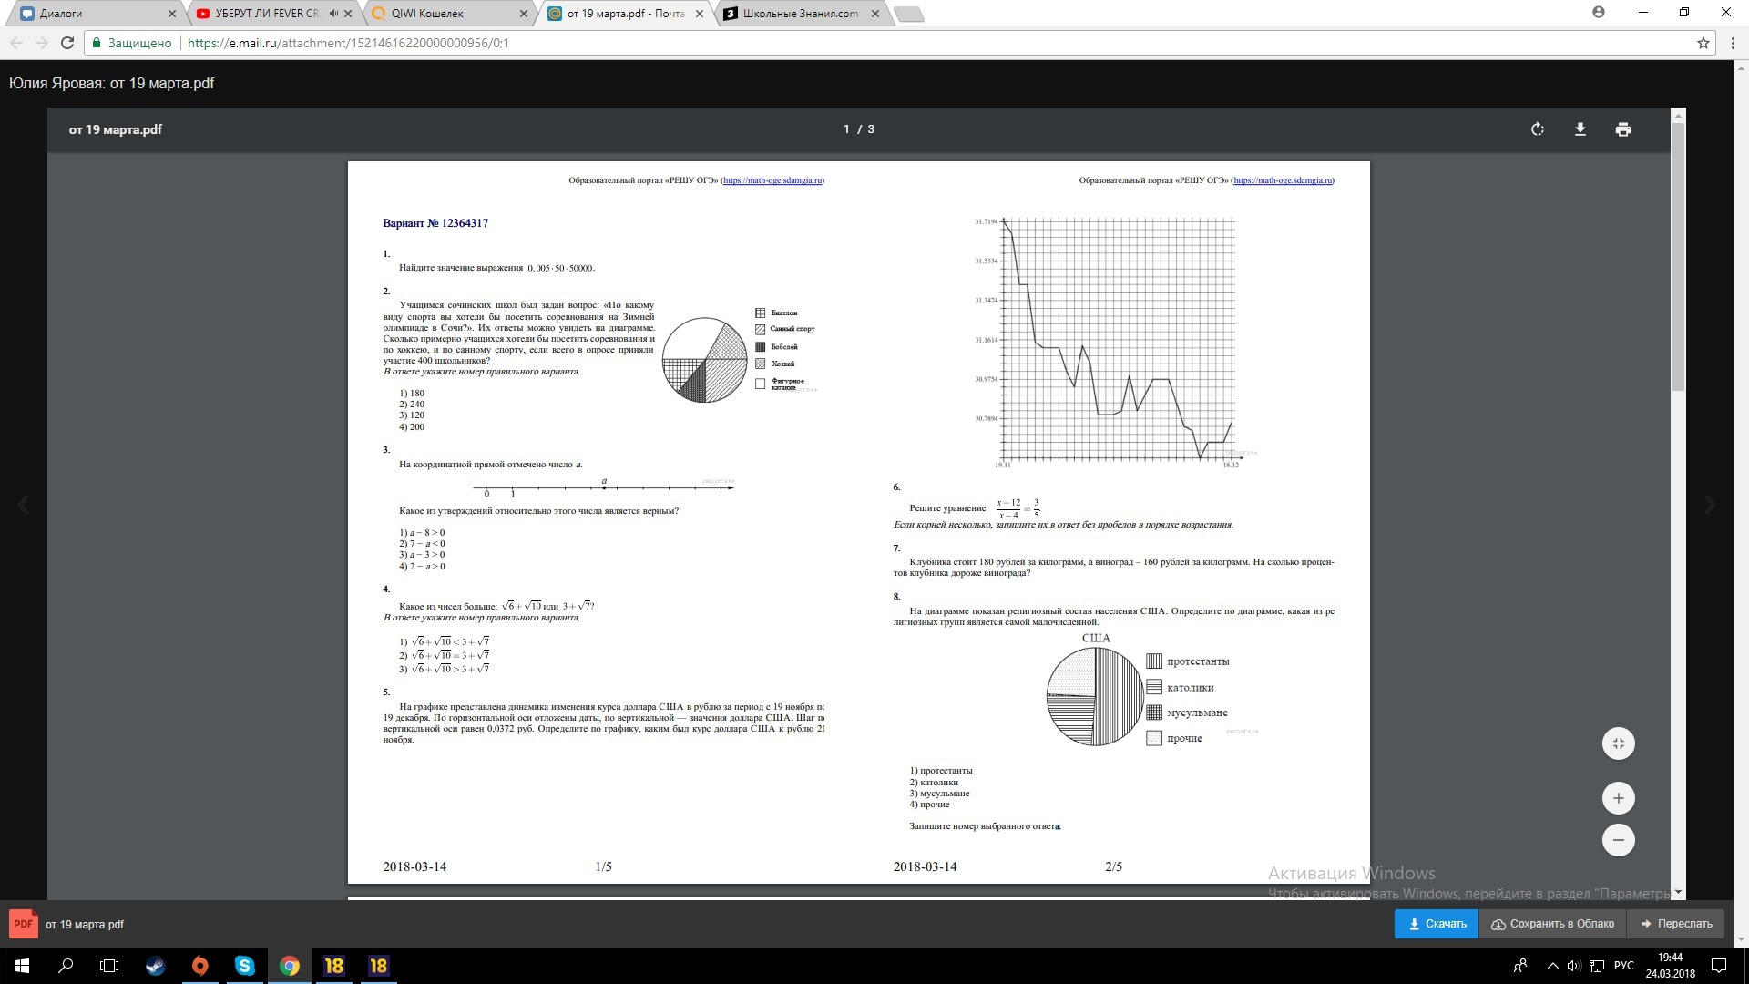1749x984 pixels.
Task: Go back to the previous browser page
Action: (16, 43)
